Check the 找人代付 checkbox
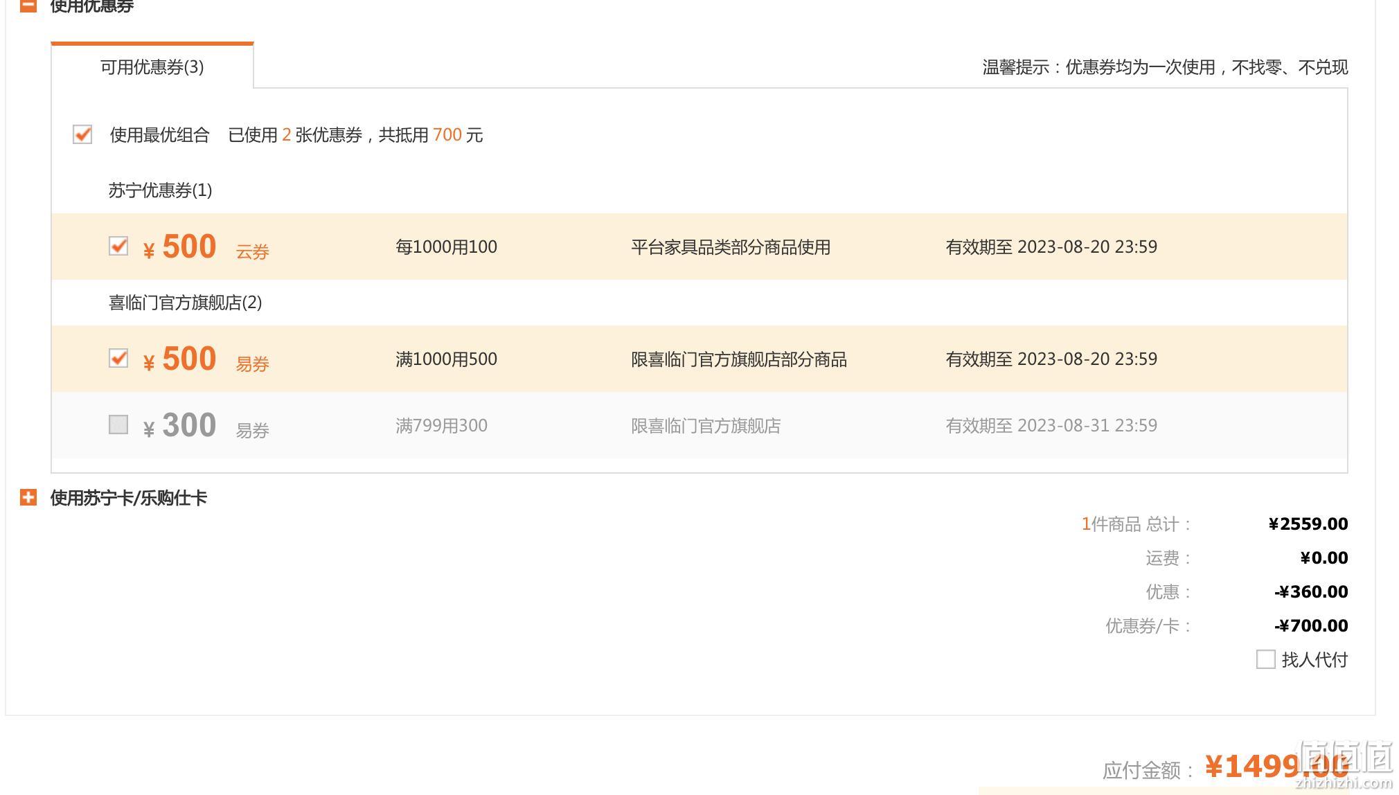This screenshot has width=1399, height=795. coord(1265,659)
